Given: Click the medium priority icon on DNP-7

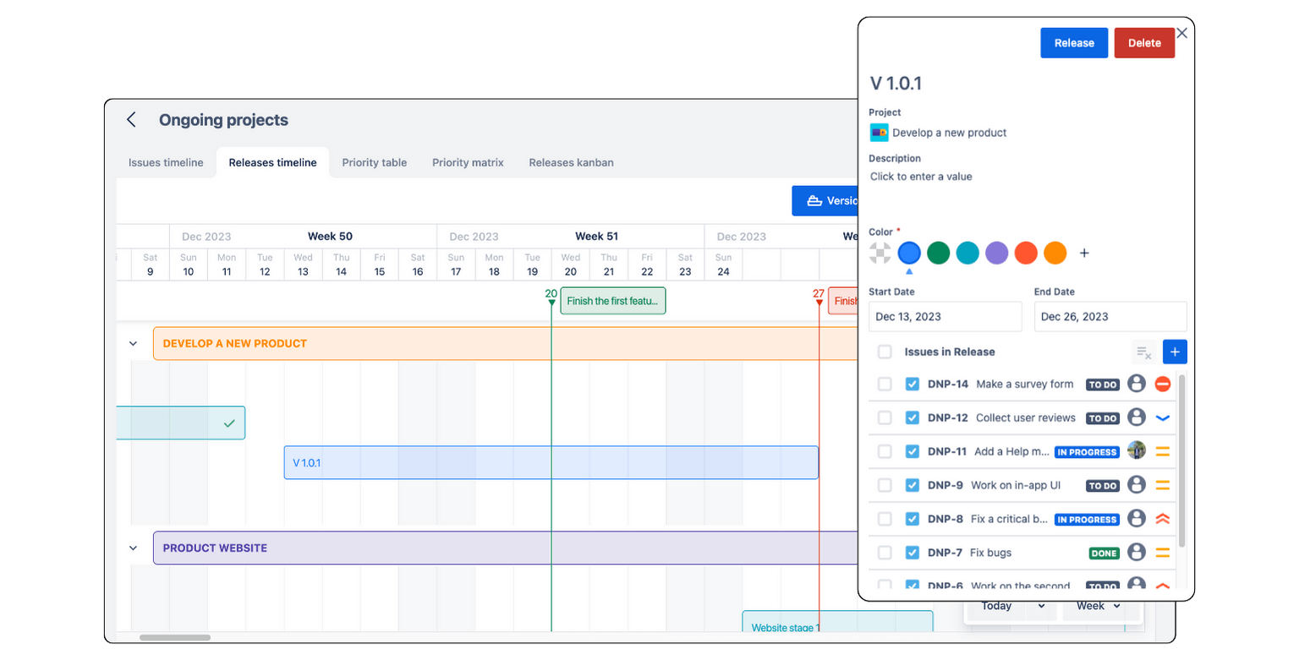Looking at the screenshot, I should point(1163,553).
